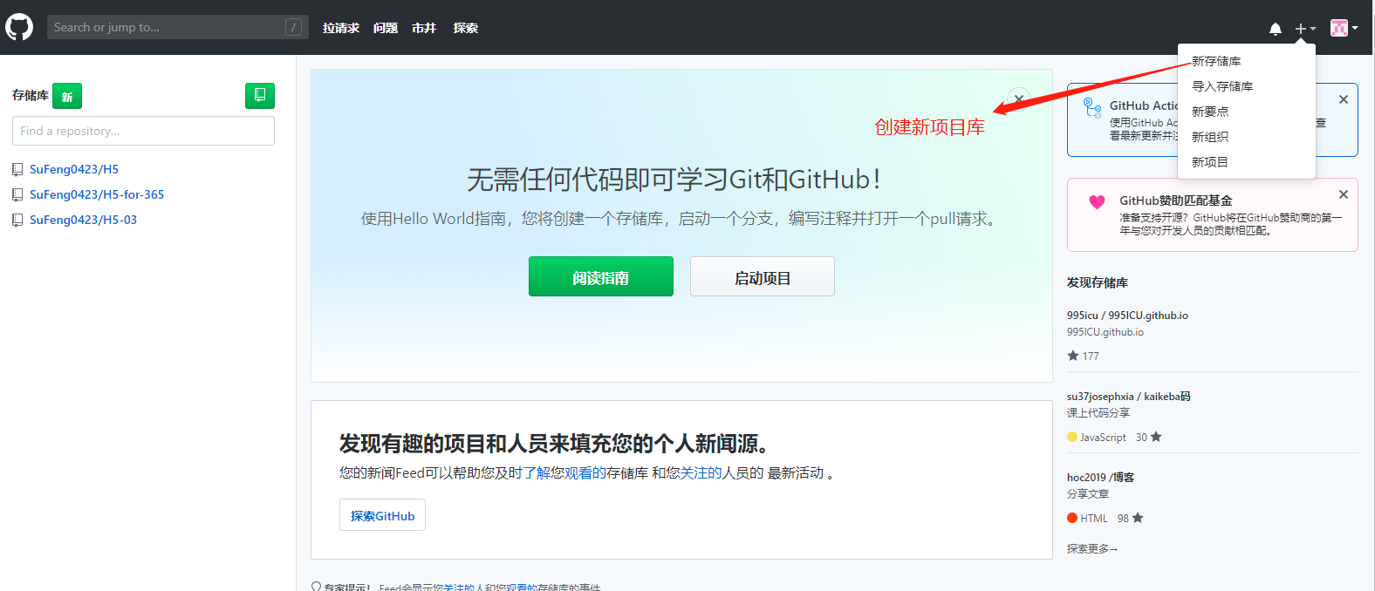Screen dimensions: 1375x591
Task: Click the 阅读指南 green button
Action: pyautogui.click(x=601, y=276)
